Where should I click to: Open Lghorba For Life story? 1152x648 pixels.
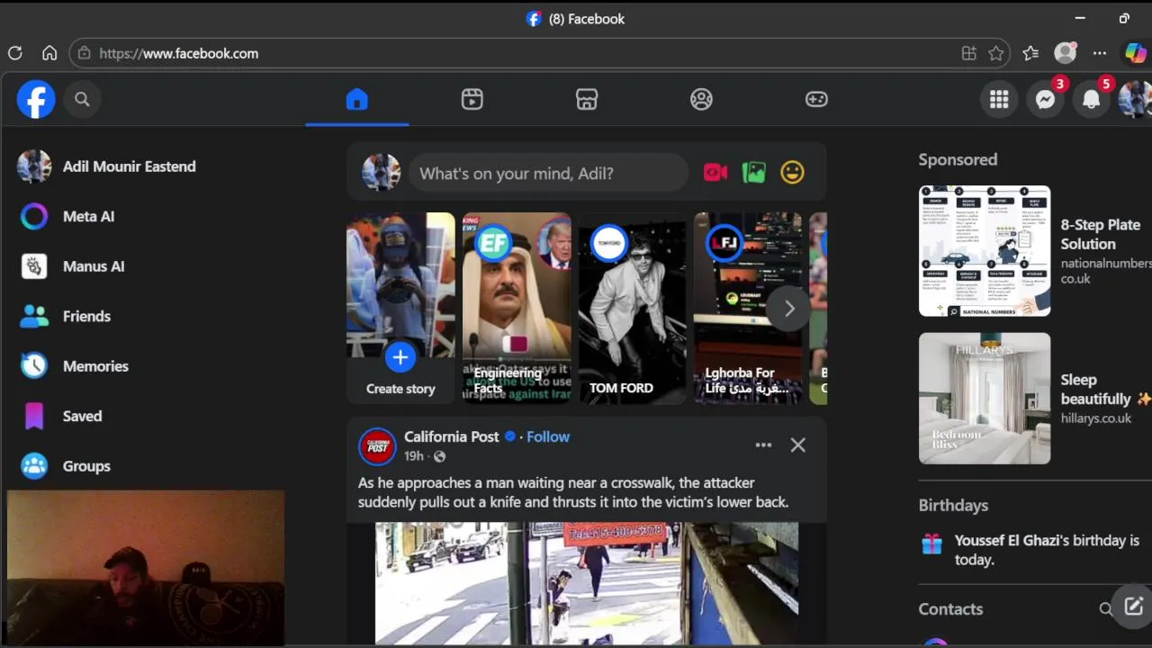748,308
